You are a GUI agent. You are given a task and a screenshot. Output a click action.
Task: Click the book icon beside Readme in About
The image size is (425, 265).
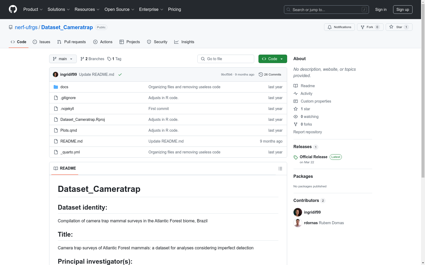[296, 86]
